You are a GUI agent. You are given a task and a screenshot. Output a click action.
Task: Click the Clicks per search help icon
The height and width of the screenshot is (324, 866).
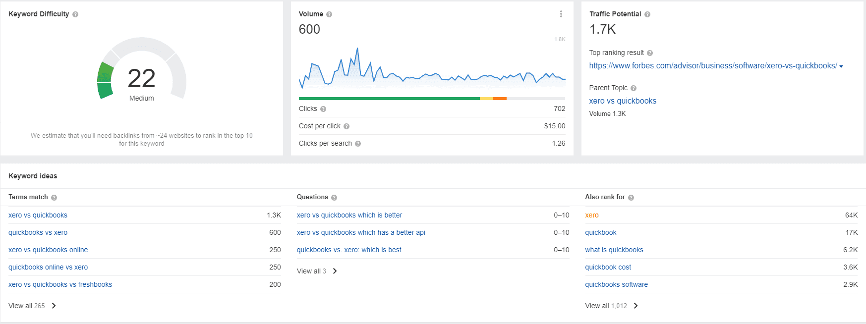point(358,144)
